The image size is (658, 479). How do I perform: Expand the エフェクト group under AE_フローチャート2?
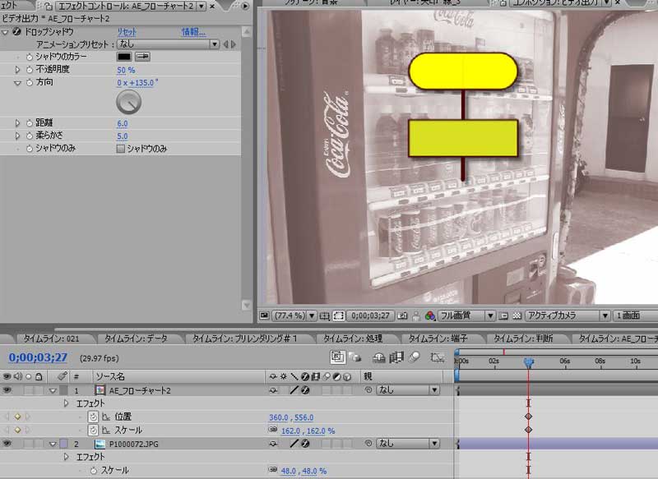pos(66,403)
